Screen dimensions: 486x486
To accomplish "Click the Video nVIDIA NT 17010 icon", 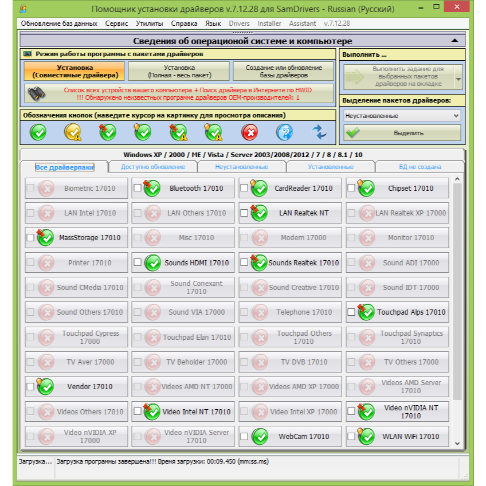I will (x=366, y=411).
